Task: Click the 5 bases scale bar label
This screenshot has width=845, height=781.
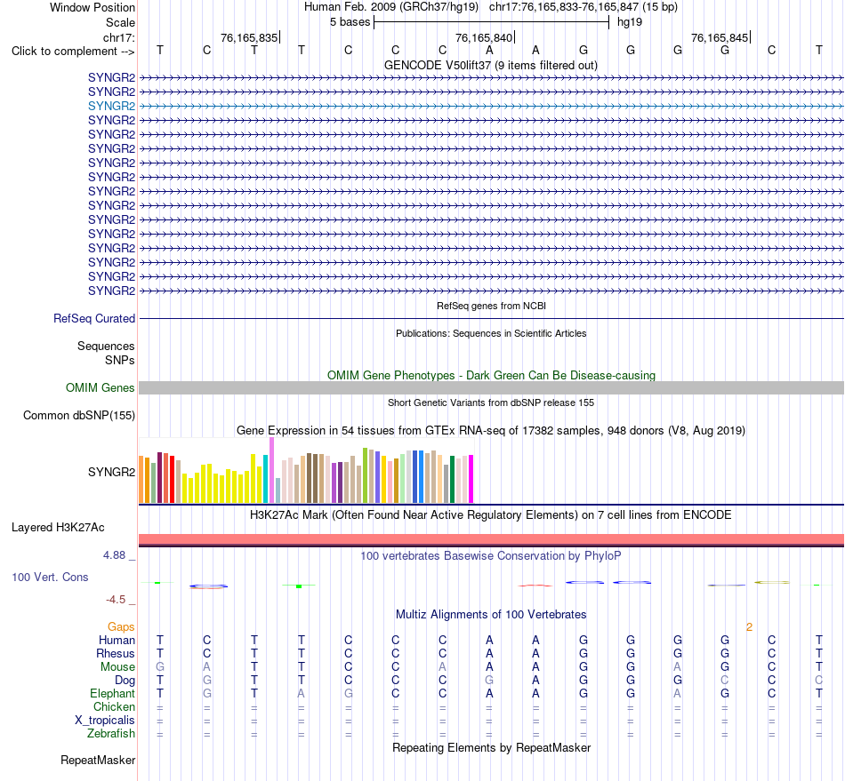Action: (350, 22)
